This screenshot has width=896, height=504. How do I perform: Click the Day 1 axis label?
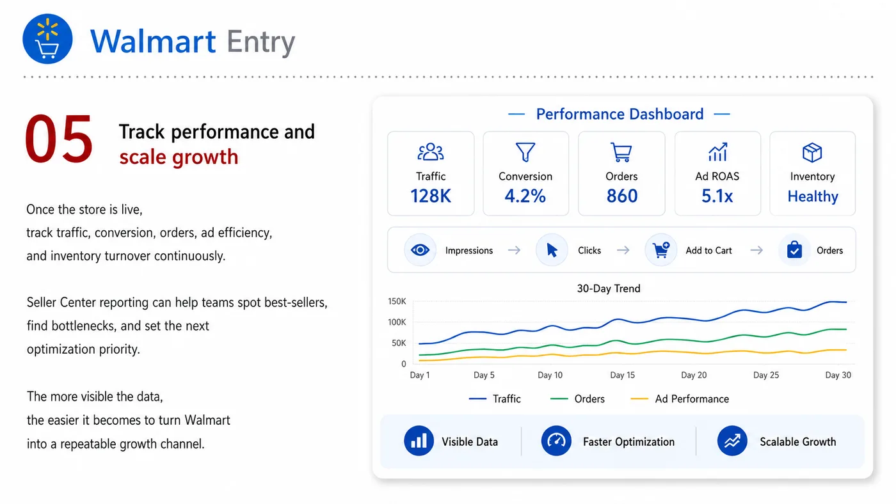420,375
